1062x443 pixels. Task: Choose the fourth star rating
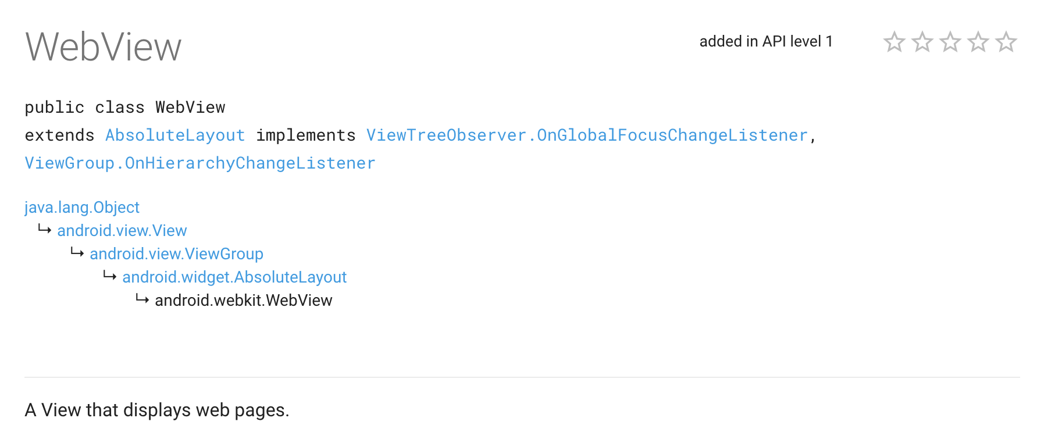pyautogui.click(x=978, y=42)
